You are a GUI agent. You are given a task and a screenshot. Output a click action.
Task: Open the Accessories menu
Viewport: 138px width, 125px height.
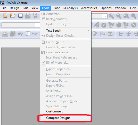(89, 8)
